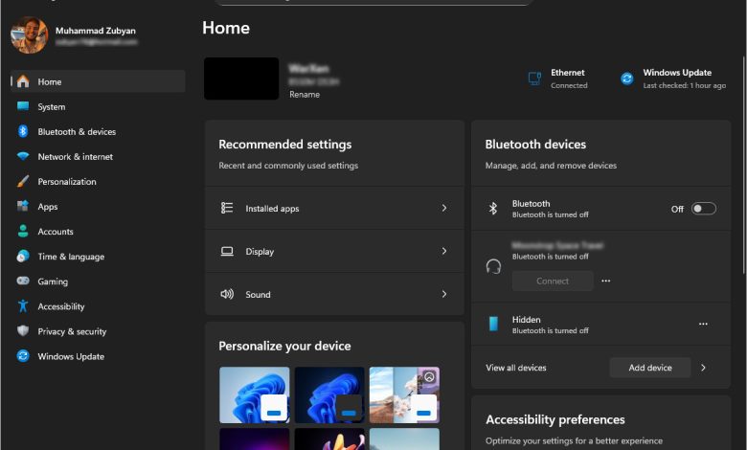Click the vertical scrollbar on right edge
This screenshot has width=747, height=450.
tap(744, 165)
